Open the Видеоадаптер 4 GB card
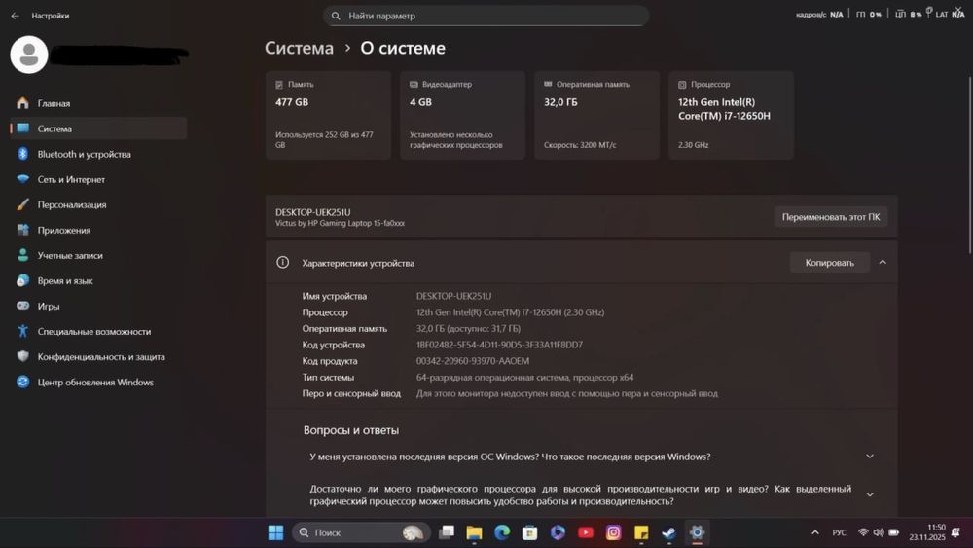Screen dimensions: 973x548 (462, 115)
